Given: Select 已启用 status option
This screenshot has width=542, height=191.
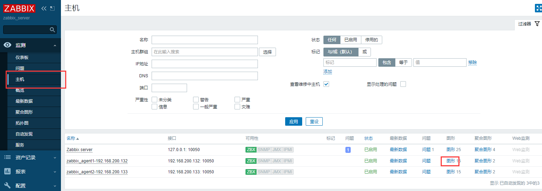Looking at the screenshot, I should click(x=351, y=40).
